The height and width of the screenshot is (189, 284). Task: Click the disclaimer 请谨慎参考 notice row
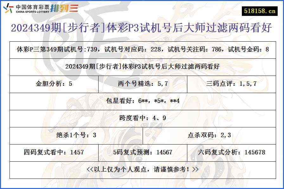pos(142,170)
